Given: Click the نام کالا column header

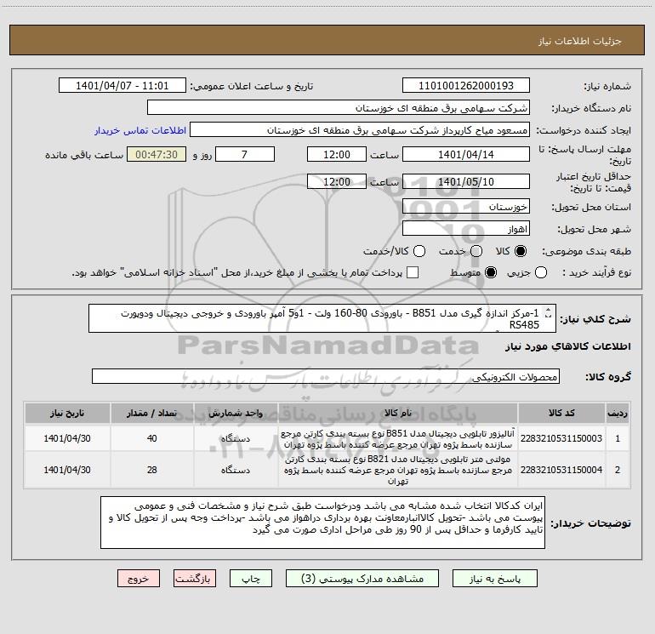Looking at the screenshot, I should coord(398,413).
